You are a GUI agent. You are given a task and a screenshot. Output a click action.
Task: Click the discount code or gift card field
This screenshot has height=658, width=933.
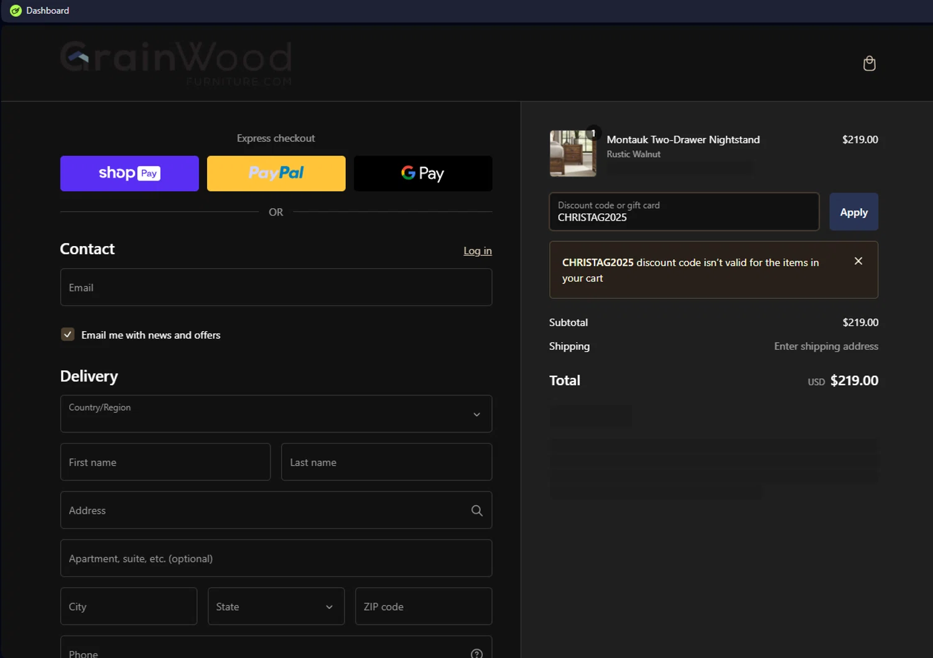(684, 212)
